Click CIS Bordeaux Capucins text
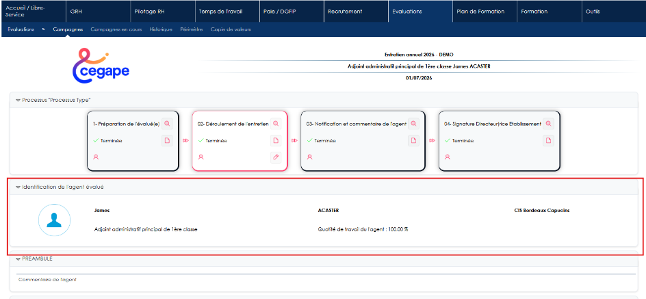Image resolution: width=646 pixels, height=299 pixels. 542,211
